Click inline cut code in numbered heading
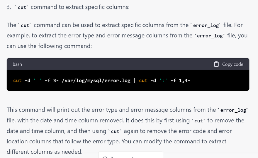This screenshot has width=258, height=158. coord(22,7)
